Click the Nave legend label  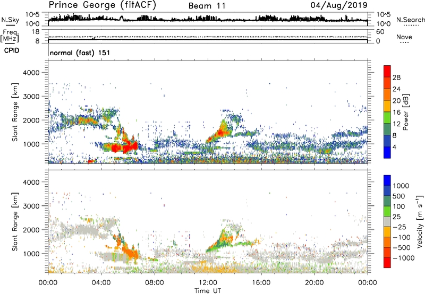point(404,37)
